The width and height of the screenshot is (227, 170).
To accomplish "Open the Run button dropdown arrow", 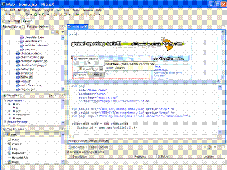I will (x=39, y=15).
